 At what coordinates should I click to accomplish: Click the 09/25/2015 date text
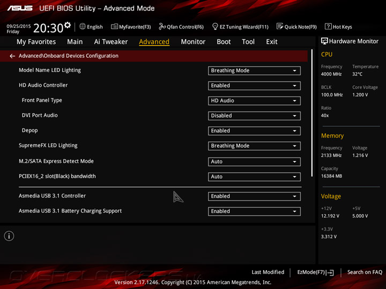(x=19, y=26)
